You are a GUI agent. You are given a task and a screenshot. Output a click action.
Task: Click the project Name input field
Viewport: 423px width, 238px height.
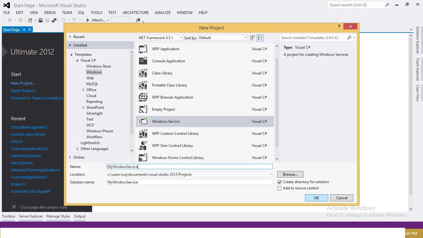point(190,167)
